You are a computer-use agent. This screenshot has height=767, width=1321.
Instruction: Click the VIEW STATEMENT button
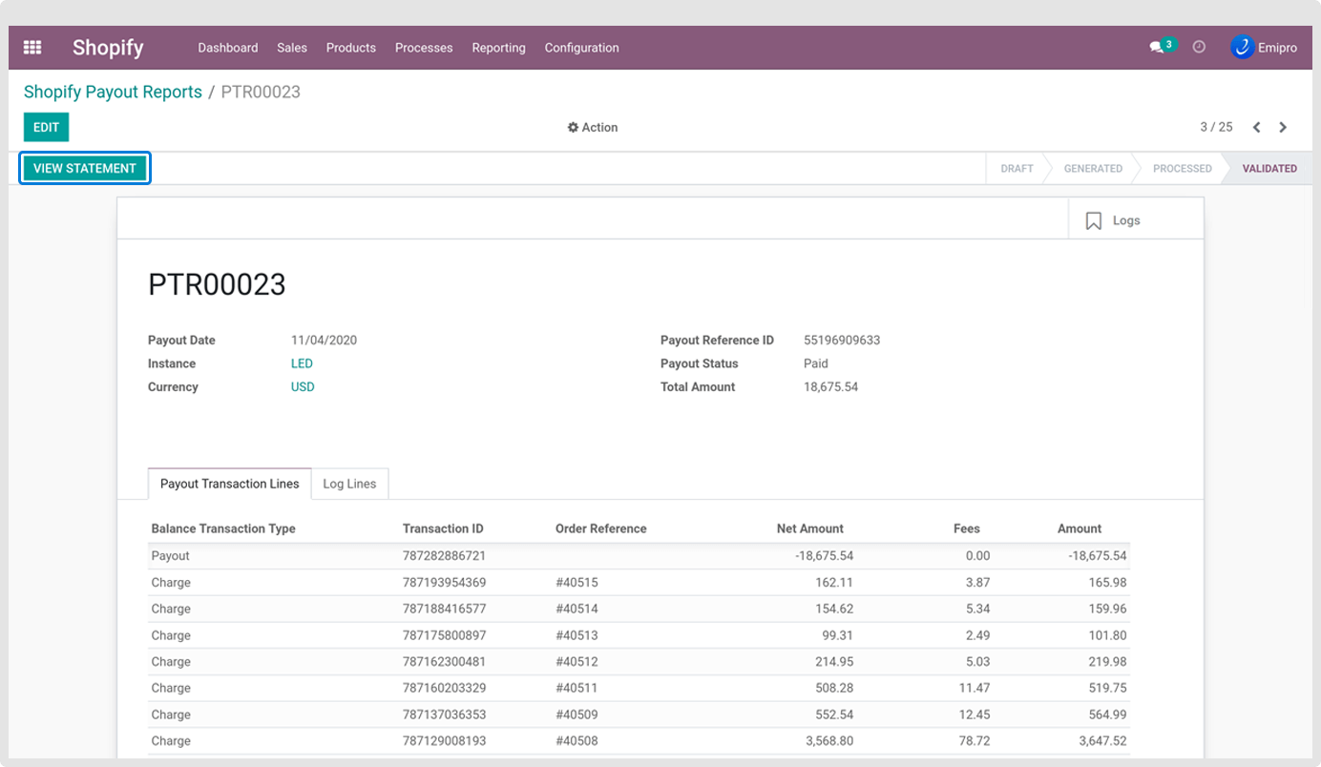[x=85, y=169]
